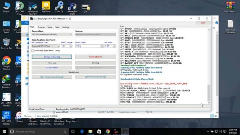Open the Easy+Jtag archive at top right of desktop
The image size is (240, 135).
point(230,7)
